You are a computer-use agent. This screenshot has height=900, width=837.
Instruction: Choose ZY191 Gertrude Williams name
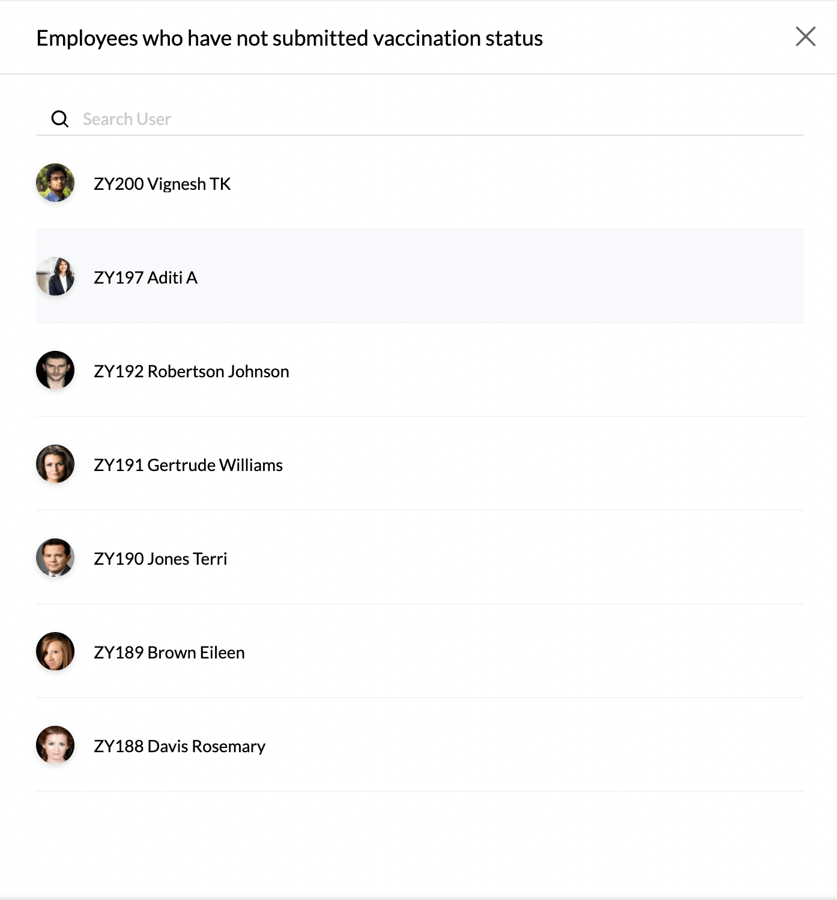pyautogui.click(x=188, y=465)
